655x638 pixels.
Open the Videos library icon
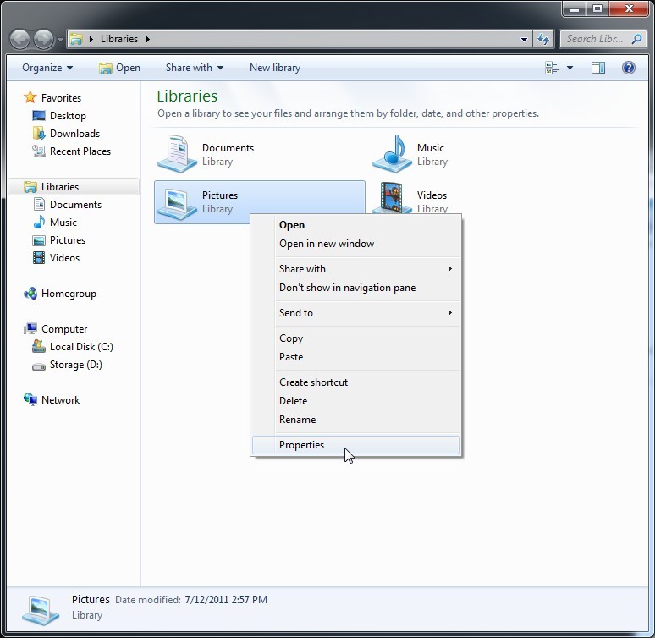coord(392,199)
